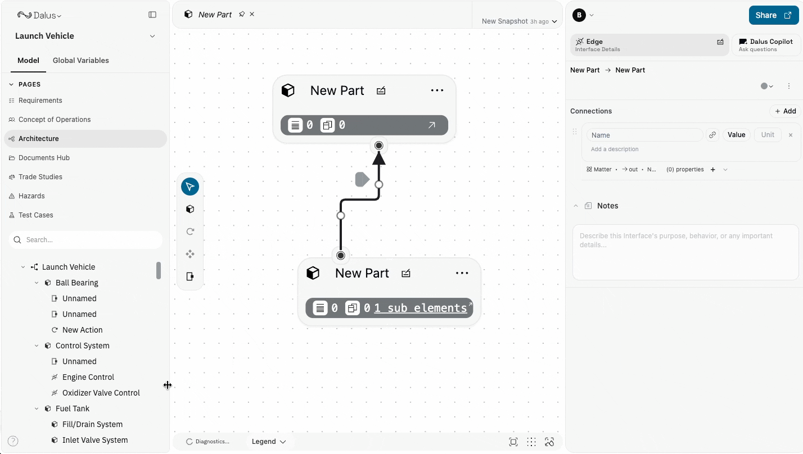Expand the Legend dropdown

pos(269,442)
